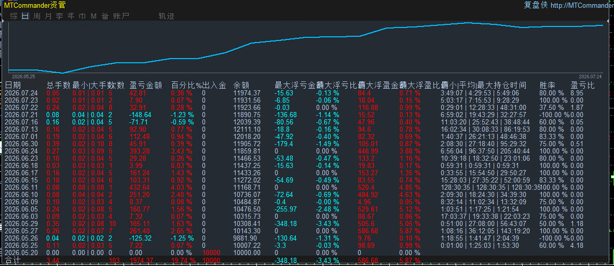The image size is (614, 266).
Task: Select the 2026.05.20 date row
Action: point(21,253)
